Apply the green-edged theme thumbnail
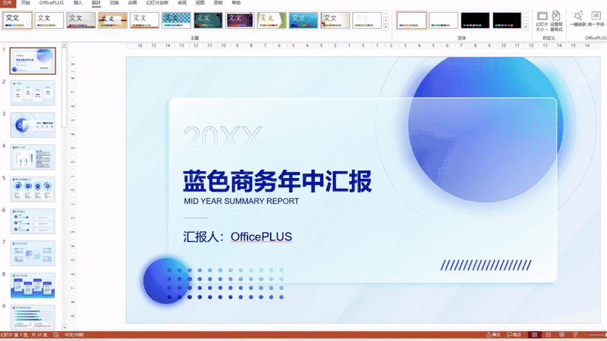 click(x=272, y=20)
